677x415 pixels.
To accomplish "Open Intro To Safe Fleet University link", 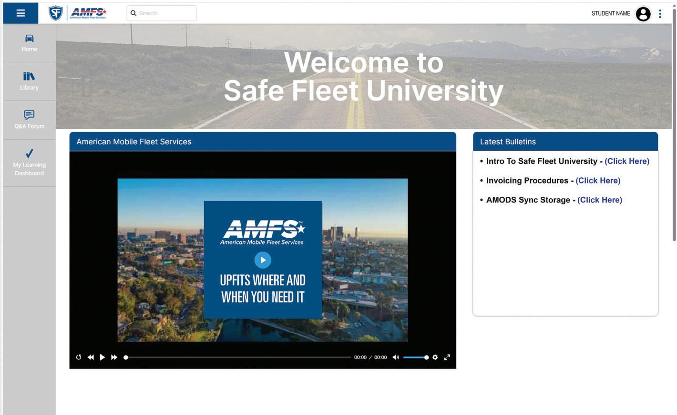I will pyautogui.click(x=627, y=161).
